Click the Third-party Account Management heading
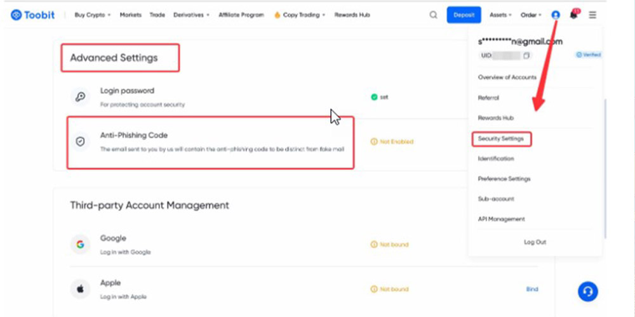The height and width of the screenshot is (317, 635). [149, 205]
